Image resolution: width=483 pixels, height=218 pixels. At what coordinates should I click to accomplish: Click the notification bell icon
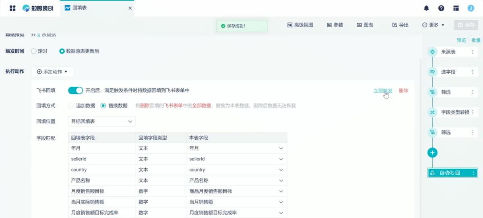tap(426, 8)
